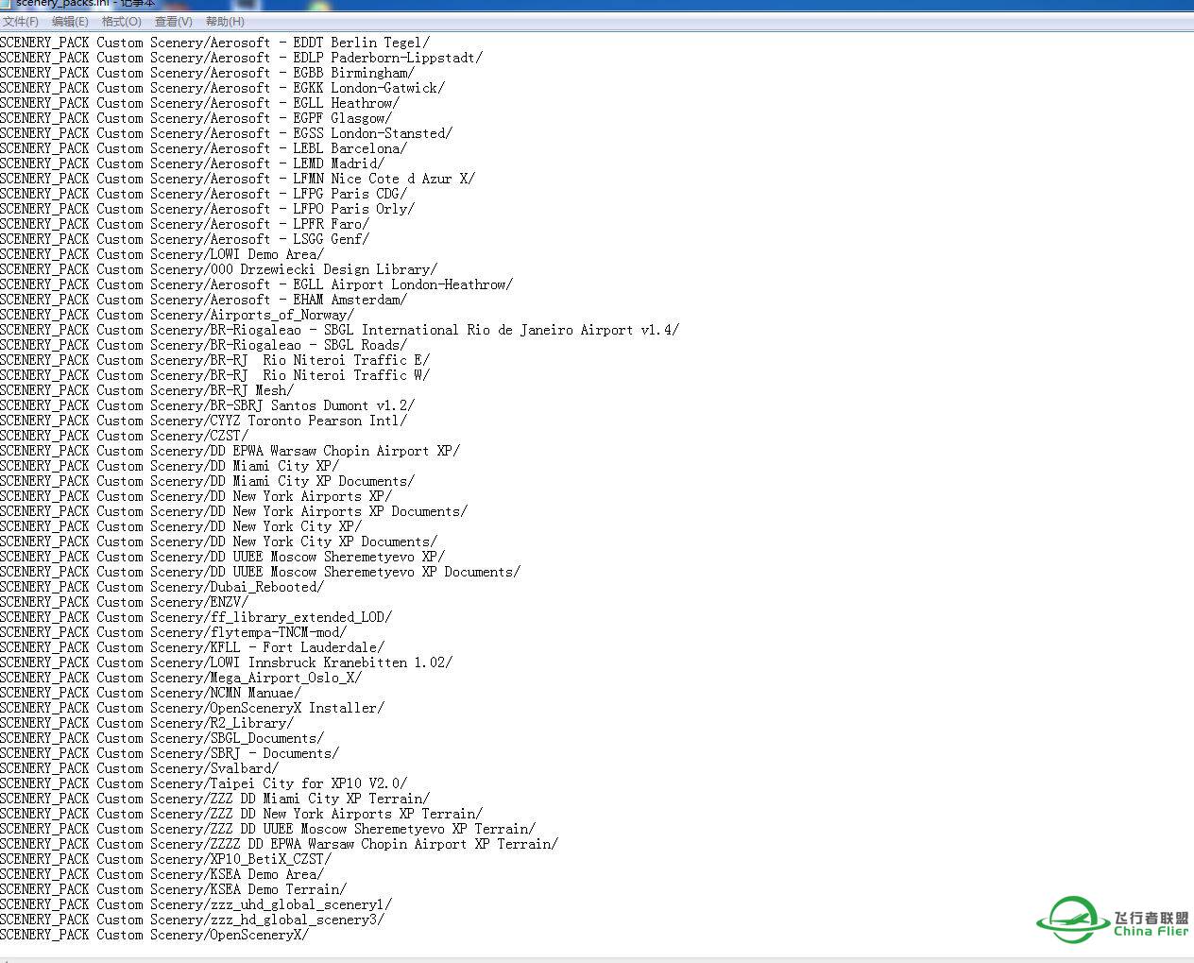Click the ff_library_extended_LOD line
Image resolution: width=1194 pixels, height=963 pixels.
(196, 617)
